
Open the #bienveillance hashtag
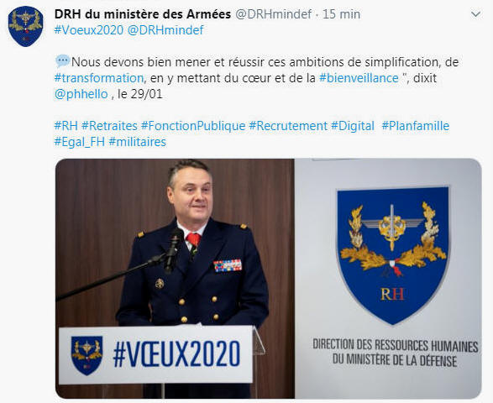point(359,78)
